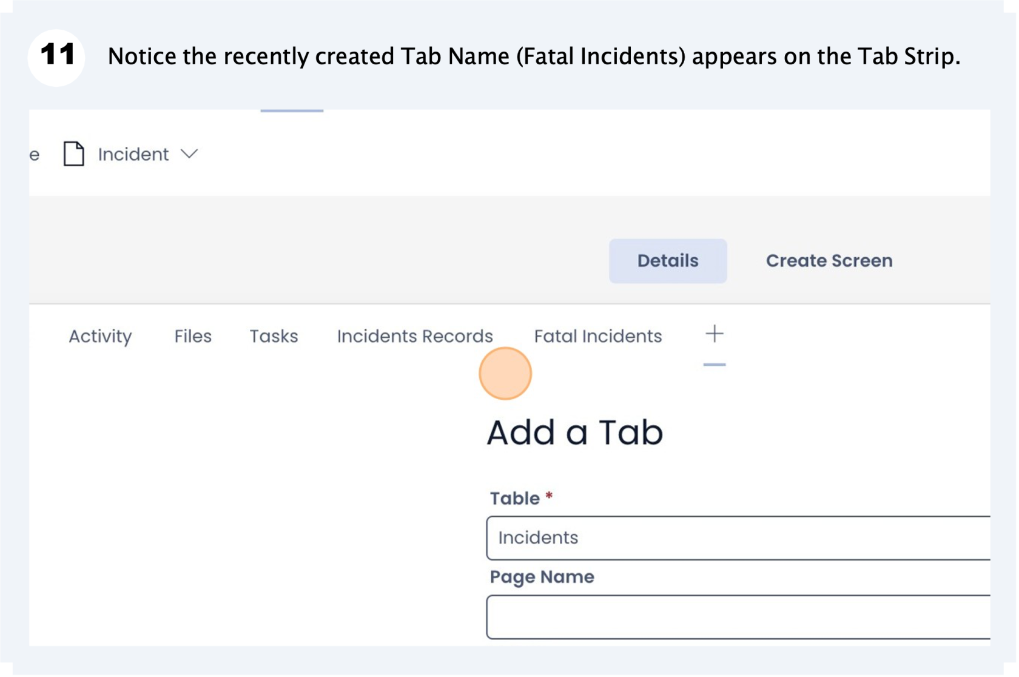
Task: Open the Table field containing Incidents
Action: [x=738, y=538]
